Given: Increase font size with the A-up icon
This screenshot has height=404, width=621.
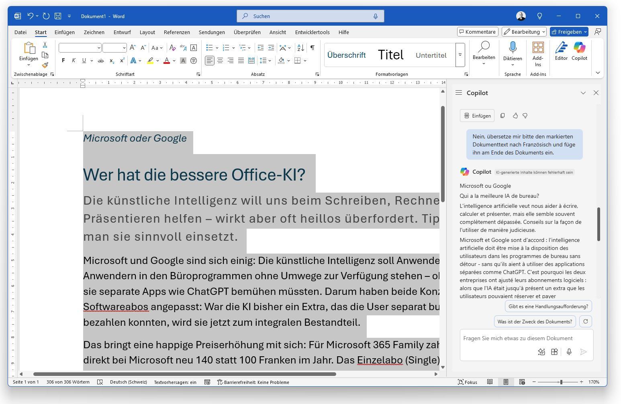Looking at the screenshot, I should tap(133, 48).
